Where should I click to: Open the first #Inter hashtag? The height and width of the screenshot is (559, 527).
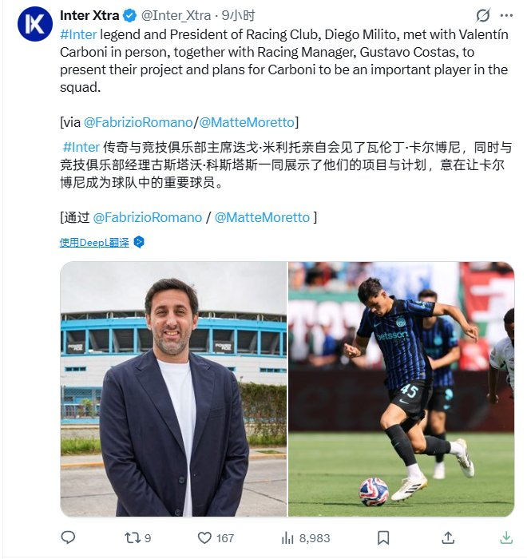click(78, 34)
